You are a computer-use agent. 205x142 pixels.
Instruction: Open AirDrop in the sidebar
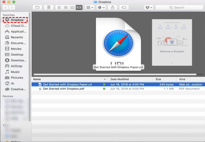pos(17,66)
